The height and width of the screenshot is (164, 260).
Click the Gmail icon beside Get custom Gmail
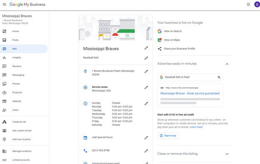[x=5, y=131]
